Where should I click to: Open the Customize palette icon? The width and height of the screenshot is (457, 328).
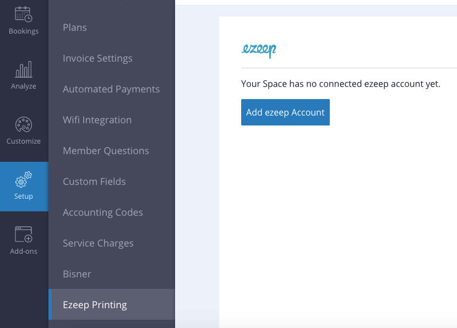(24, 125)
